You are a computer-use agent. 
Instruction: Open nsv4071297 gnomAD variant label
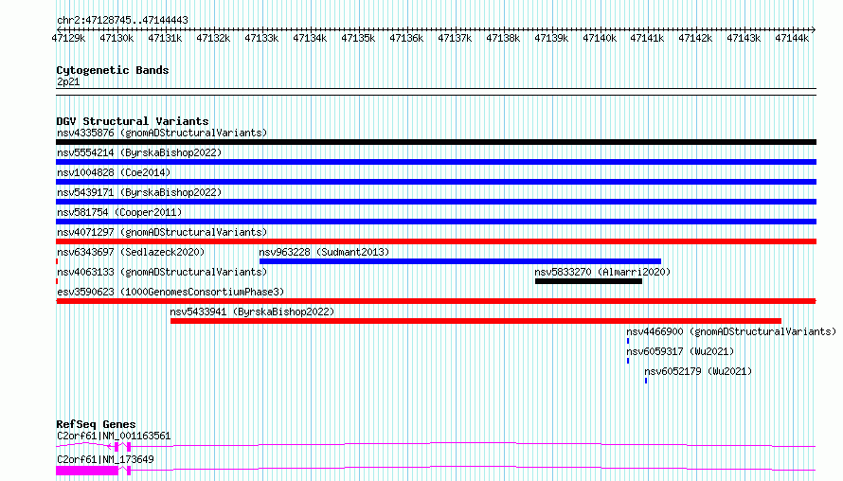162,232
